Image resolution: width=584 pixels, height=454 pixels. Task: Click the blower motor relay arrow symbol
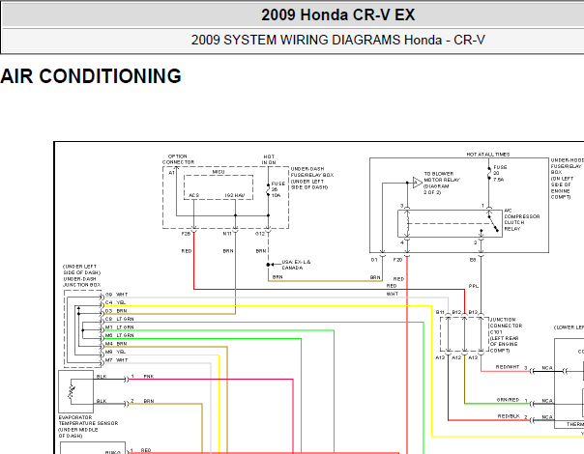tap(418, 183)
